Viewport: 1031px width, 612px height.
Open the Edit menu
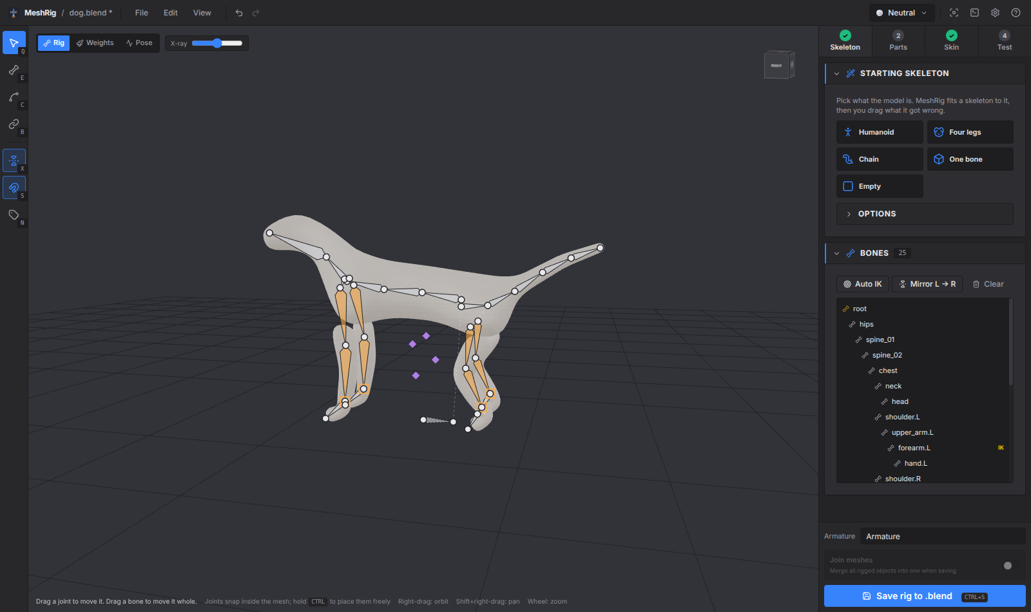[x=171, y=13]
